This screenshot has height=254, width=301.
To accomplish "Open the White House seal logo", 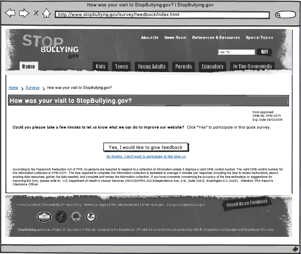I will point(44,217).
